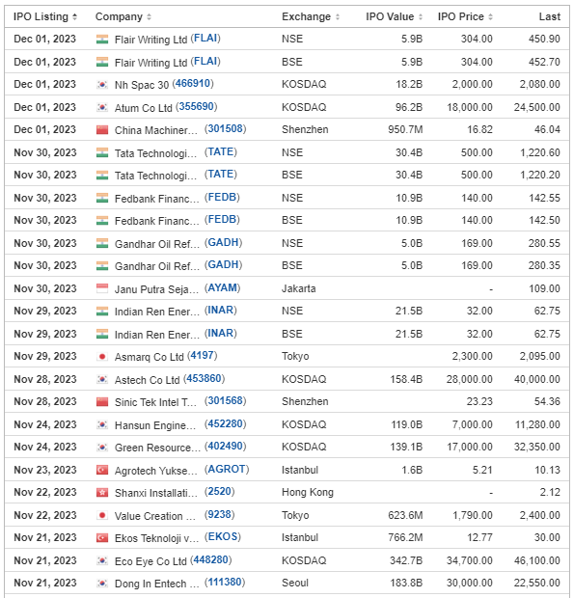Click South Korea flag beside Green Resource
Screen dimensions: 574x598
(102, 448)
